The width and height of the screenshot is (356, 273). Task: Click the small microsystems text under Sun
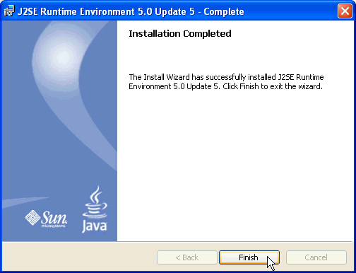point(53,226)
